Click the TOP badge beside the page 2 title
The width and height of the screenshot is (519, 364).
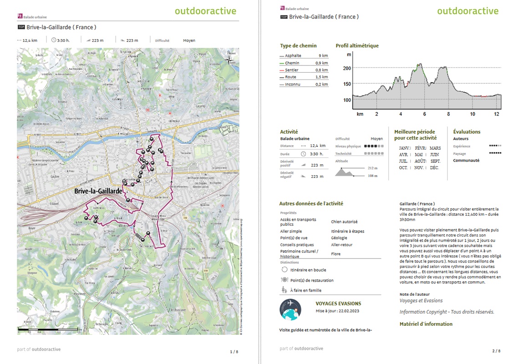284,17
